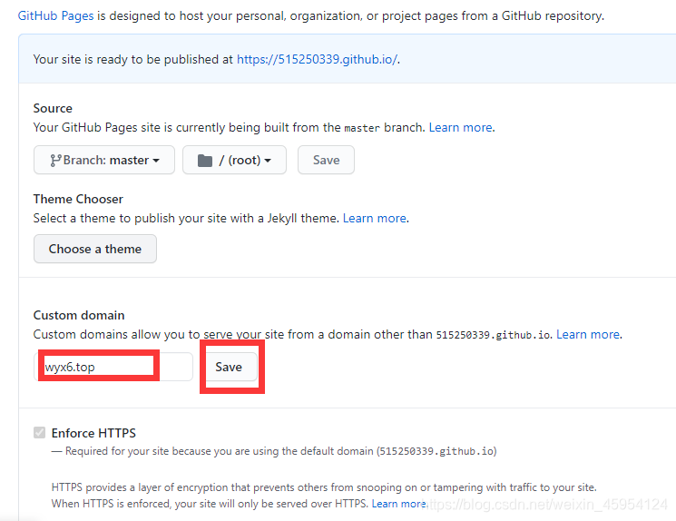Screen dimensions: 676x521
Task: Click the Enforce HTTPS label text
Action: pos(93,433)
